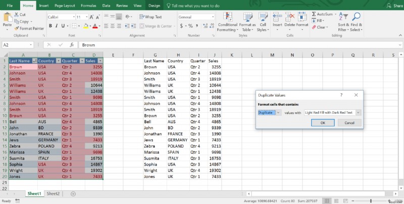Apply Accounting dollar number format
404x204 pixels.
(x=181, y=26)
